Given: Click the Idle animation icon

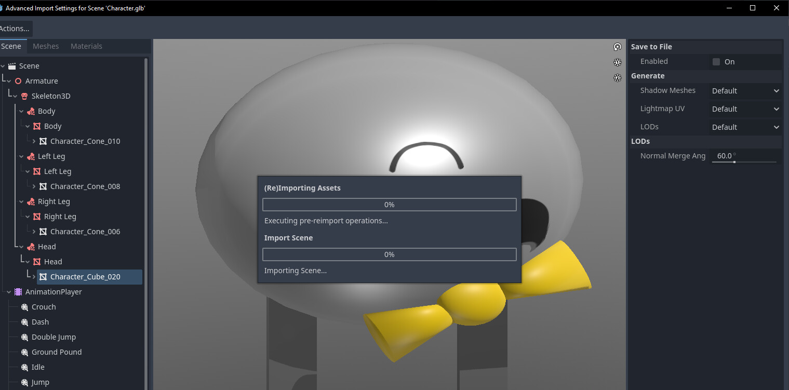Looking at the screenshot, I should click(x=24, y=367).
